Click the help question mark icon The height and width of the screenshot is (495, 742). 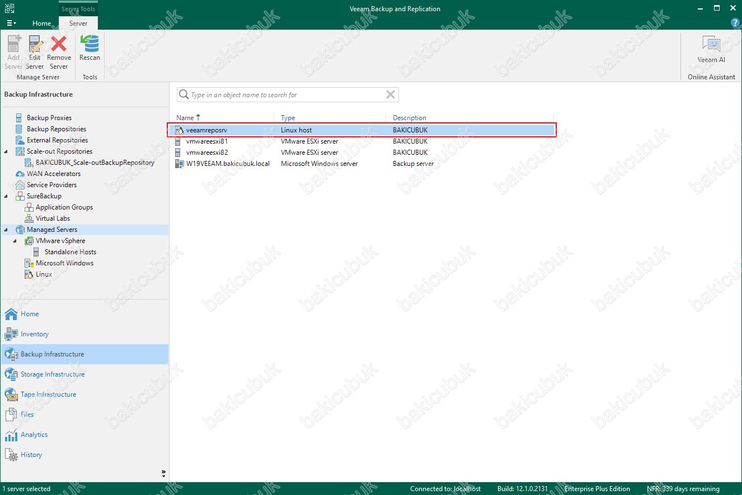(735, 23)
